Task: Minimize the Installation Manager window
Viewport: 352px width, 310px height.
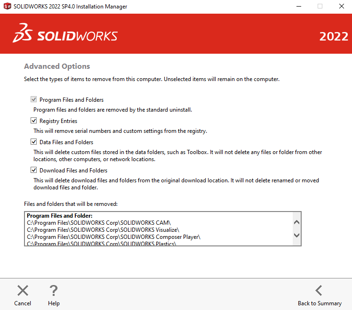Action: [298, 7]
